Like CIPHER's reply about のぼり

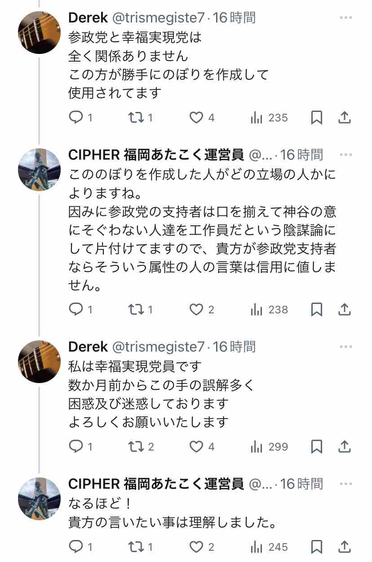coord(196,309)
